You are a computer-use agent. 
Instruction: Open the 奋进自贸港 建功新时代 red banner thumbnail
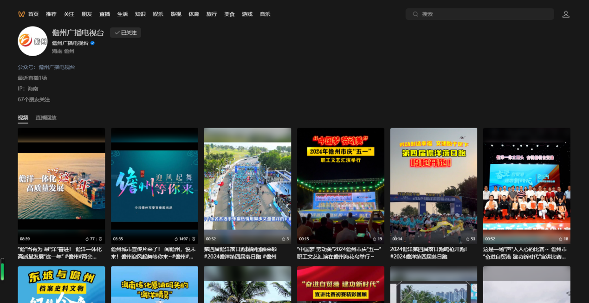pos(341,284)
